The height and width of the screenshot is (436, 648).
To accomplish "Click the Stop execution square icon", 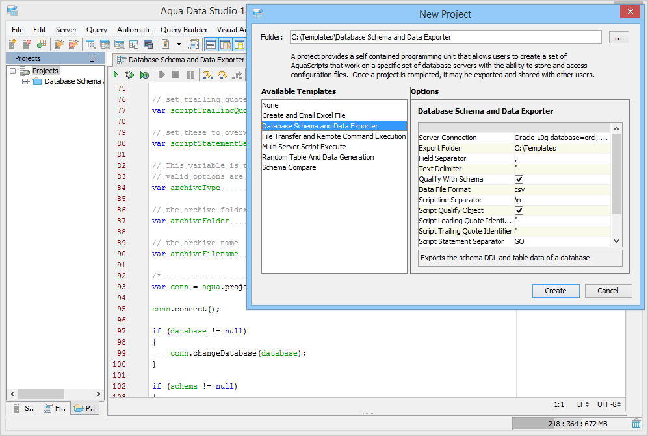I will click(175, 75).
